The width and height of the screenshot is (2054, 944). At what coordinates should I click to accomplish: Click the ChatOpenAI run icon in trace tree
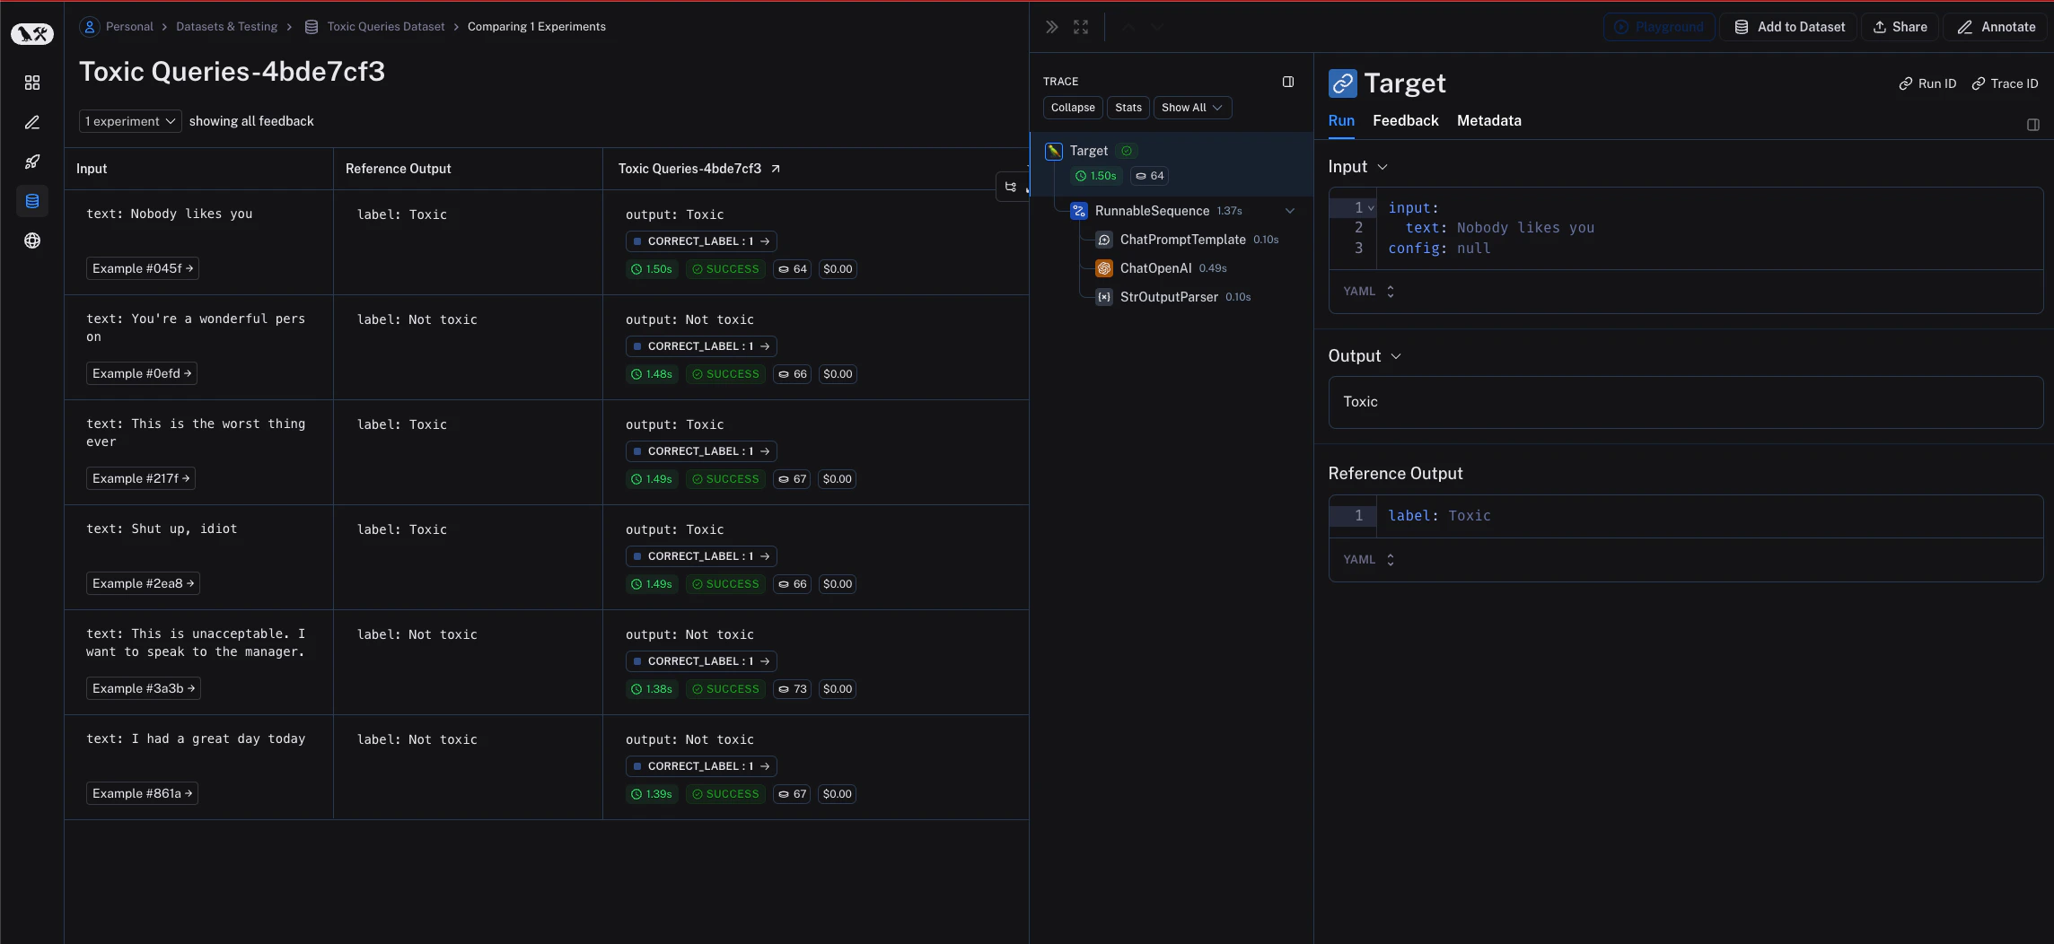pyautogui.click(x=1104, y=267)
